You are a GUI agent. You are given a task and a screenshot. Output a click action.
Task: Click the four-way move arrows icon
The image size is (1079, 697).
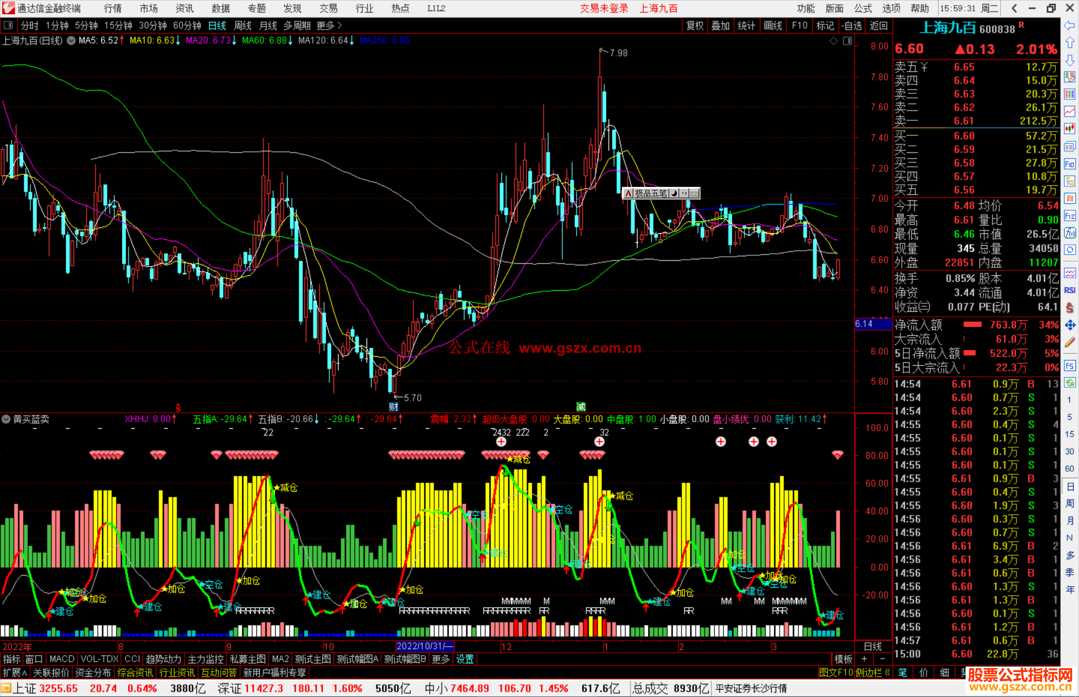pos(1070,325)
